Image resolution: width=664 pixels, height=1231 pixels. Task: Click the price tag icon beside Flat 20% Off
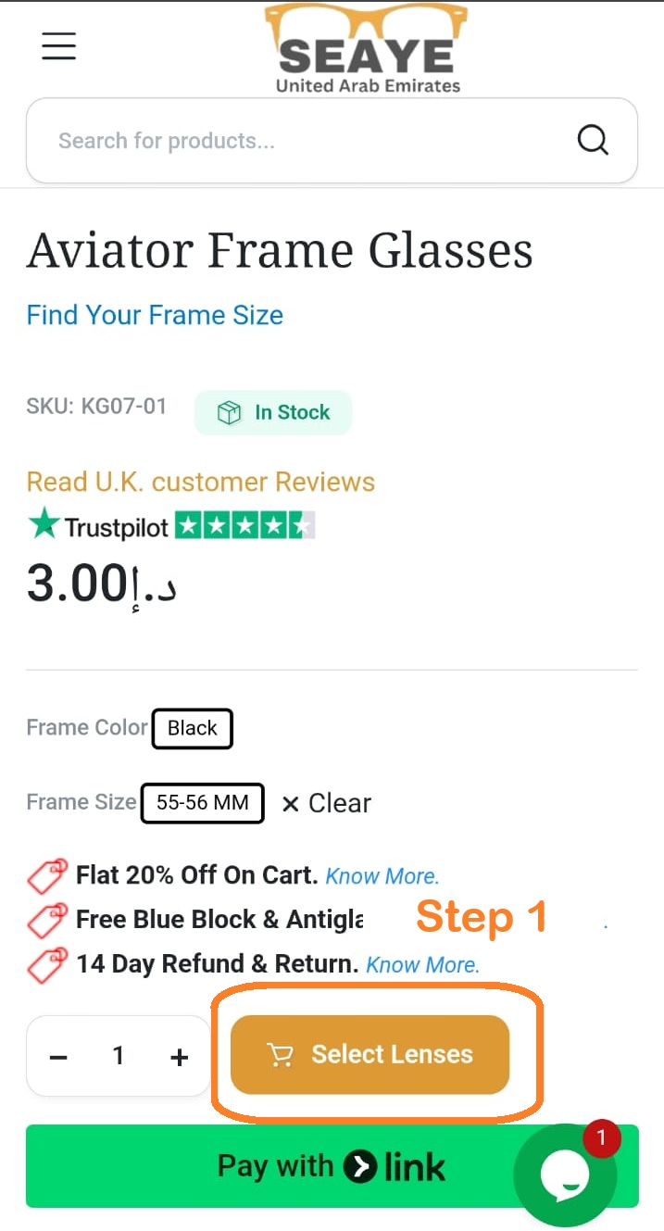click(47, 875)
